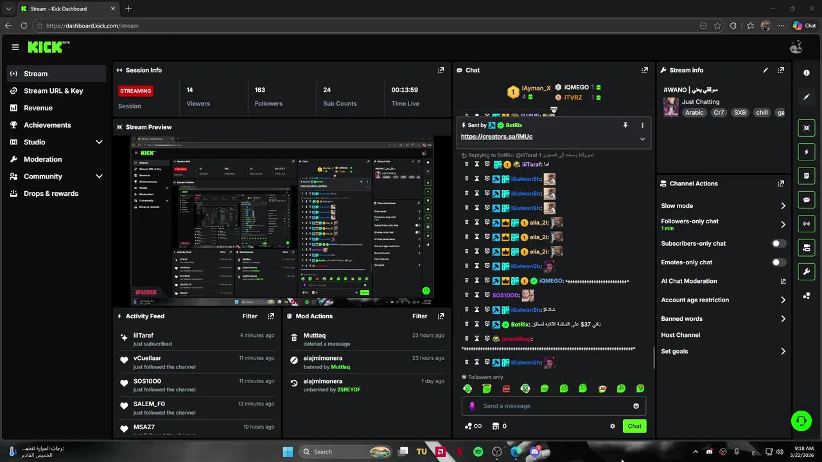Expand the Community sidebar section
The image size is (822, 462).
99,176
